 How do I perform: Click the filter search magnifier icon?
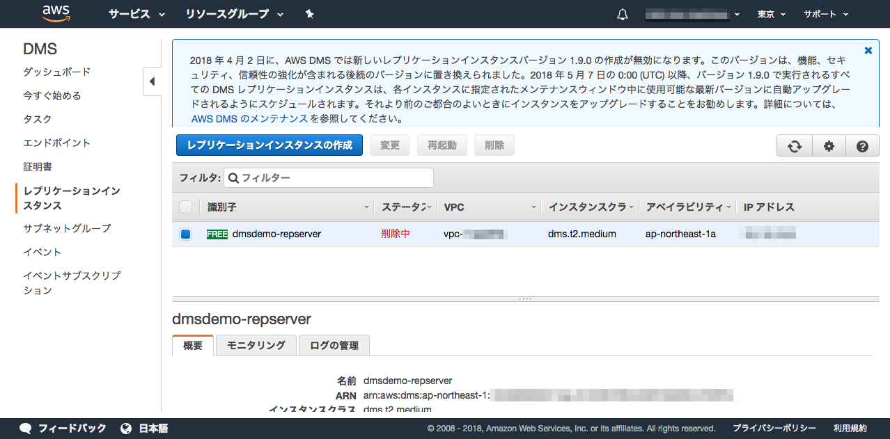coord(233,177)
